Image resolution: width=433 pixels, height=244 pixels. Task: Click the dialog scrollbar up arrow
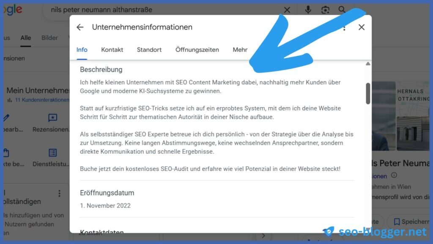(368, 64)
